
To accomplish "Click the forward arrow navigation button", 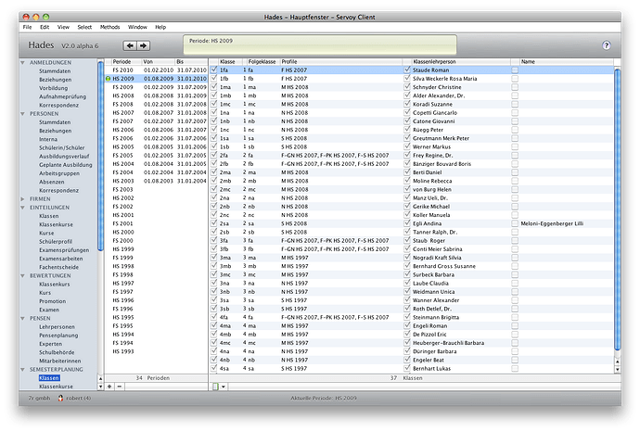I will point(144,45).
